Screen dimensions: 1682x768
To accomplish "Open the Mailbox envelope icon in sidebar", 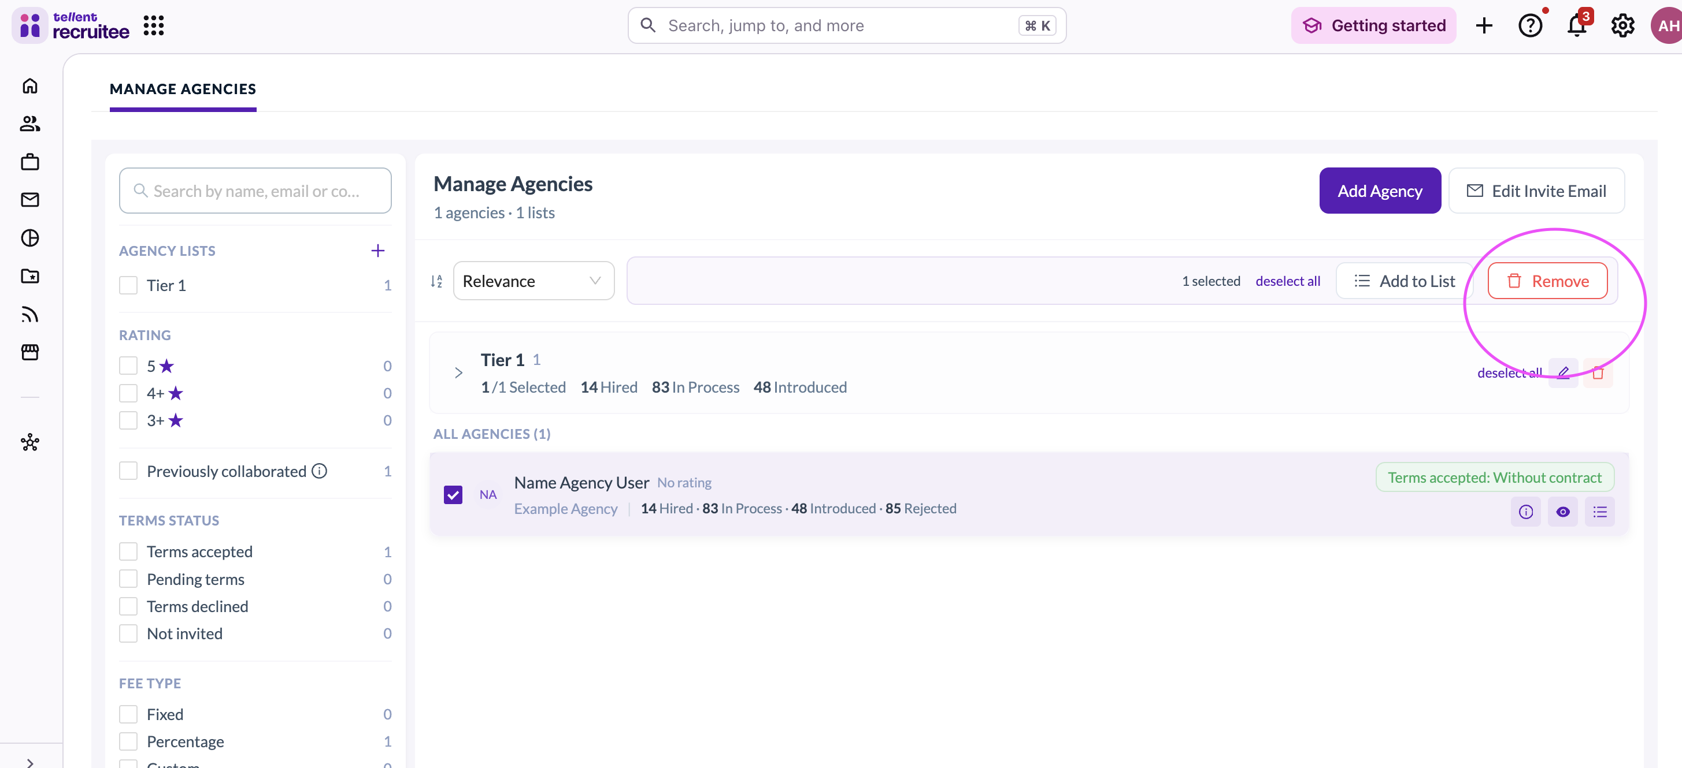I will click(x=30, y=200).
